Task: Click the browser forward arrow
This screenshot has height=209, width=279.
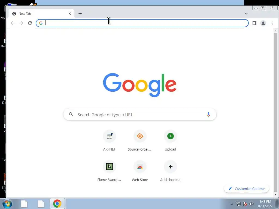Action: (x=21, y=23)
